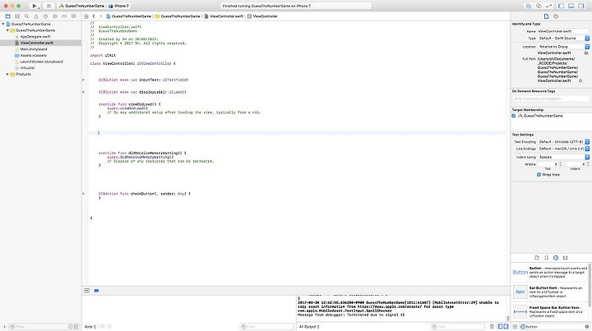Open the Report navigator icon
592x331 pixels.
coord(74,16)
